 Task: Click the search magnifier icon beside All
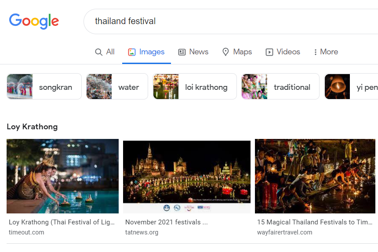point(99,52)
